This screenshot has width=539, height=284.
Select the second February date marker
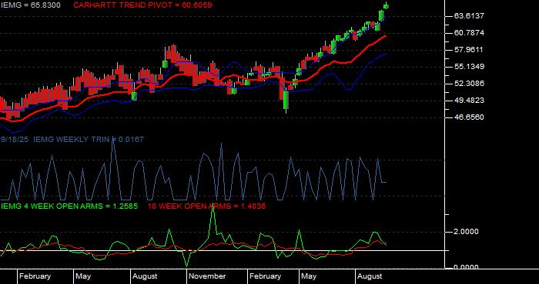265,276
